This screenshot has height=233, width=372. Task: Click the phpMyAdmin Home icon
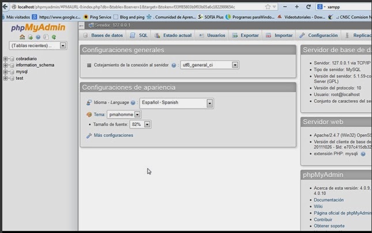pos(22,37)
